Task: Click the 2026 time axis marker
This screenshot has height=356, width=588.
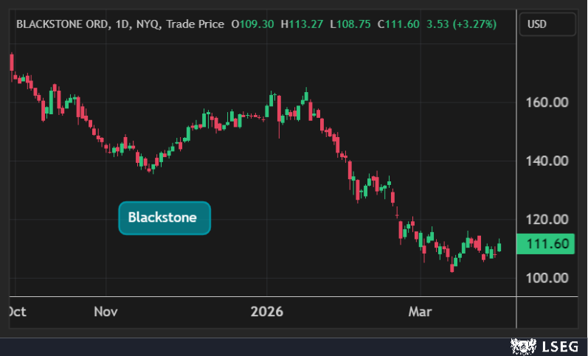Action: (x=267, y=312)
